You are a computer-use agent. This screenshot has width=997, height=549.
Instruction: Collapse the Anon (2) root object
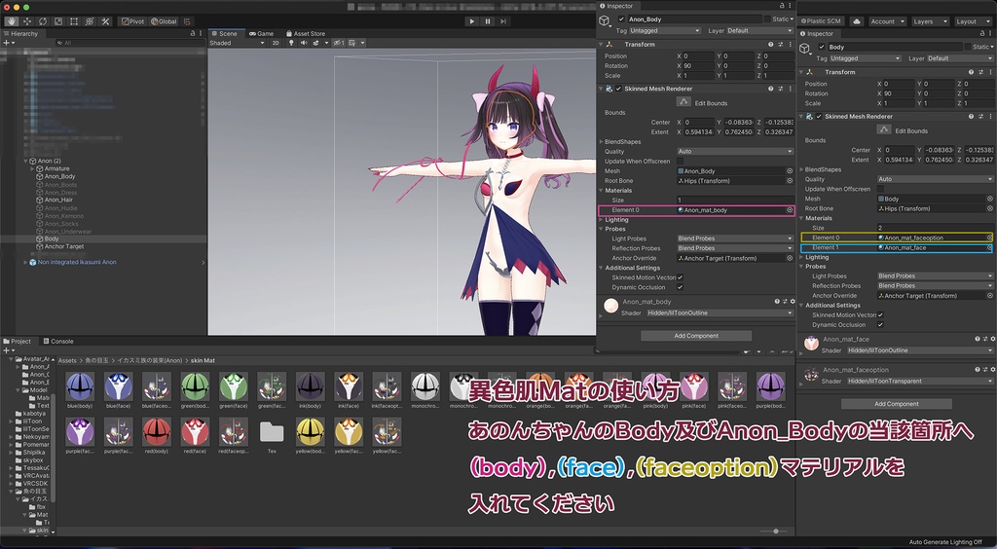tap(26, 162)
